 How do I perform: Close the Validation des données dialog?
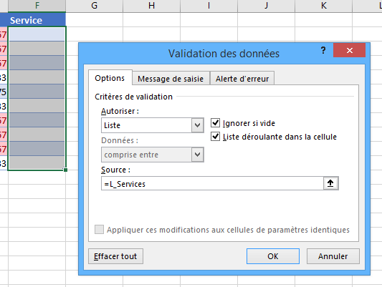(x=349, y=50)
